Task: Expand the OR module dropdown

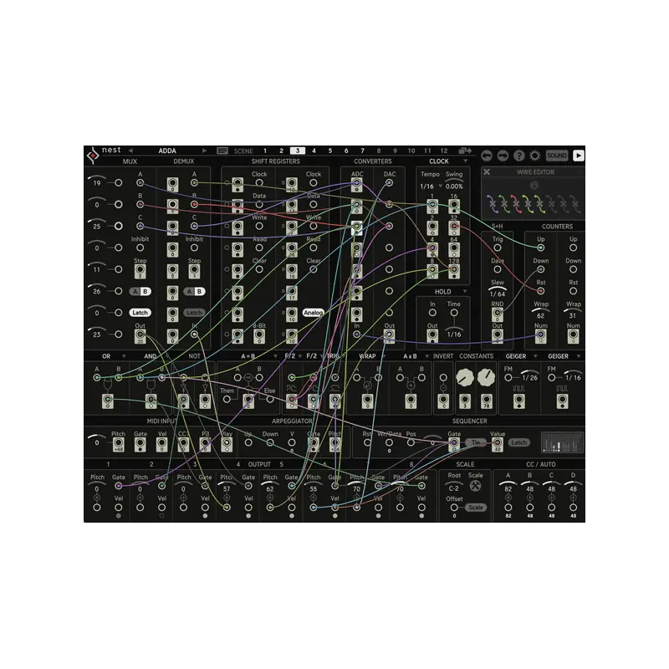Action: (x=124, y=356)
